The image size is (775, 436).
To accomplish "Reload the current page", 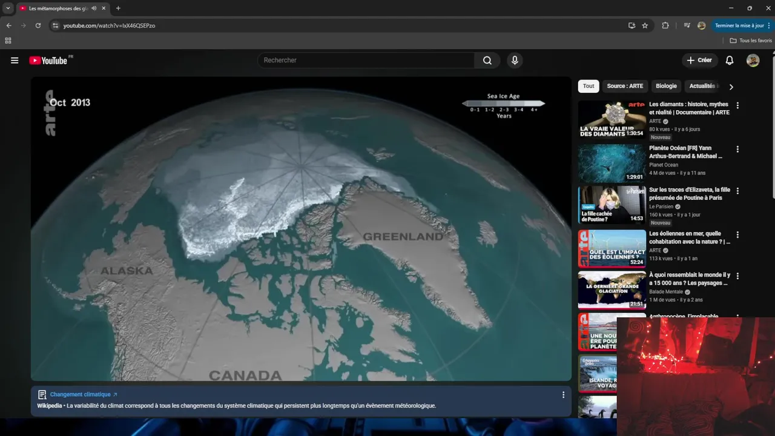I will tap(38, 25).
